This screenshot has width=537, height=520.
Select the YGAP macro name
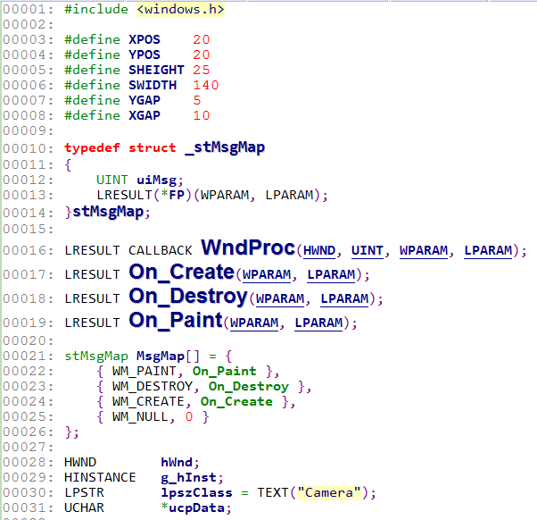point(145,100)
